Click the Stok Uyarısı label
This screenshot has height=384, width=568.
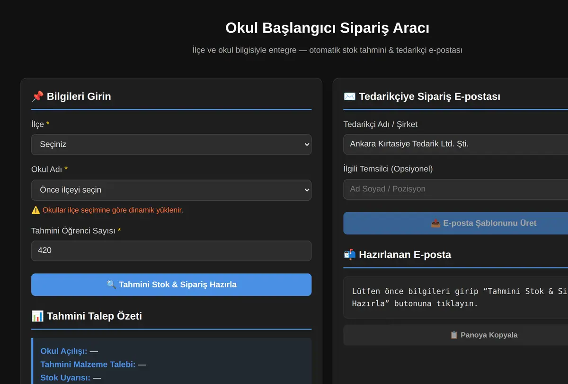[65, 378]
